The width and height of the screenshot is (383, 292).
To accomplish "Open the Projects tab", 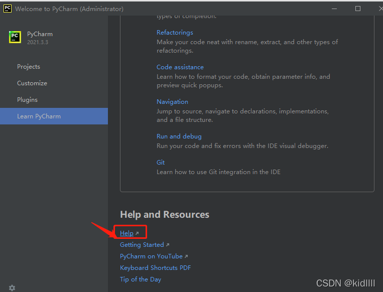I will (x=54, y=67).
